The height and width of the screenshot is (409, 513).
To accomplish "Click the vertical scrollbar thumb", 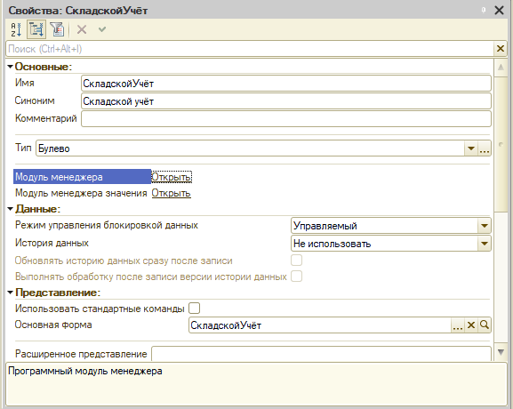I will [x=501, y=144].
